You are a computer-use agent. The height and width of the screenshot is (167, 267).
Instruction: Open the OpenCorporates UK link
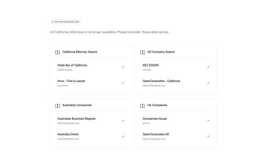tap(176, 137)
